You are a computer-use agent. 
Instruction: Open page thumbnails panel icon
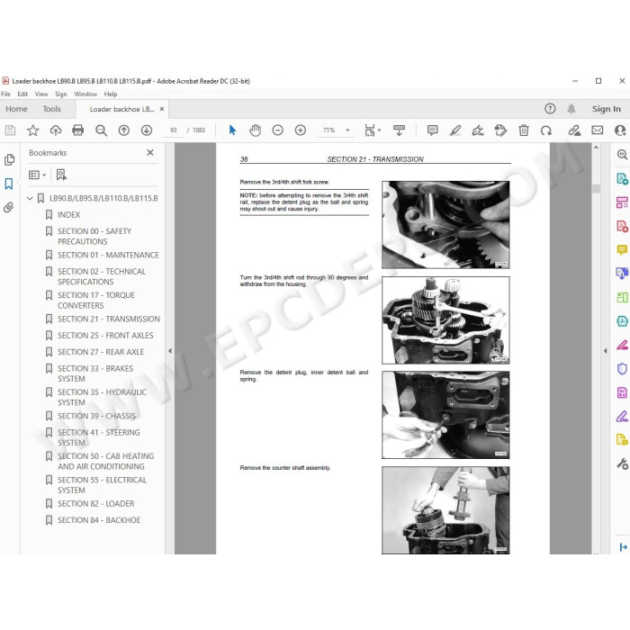click(x=9, y=159)
